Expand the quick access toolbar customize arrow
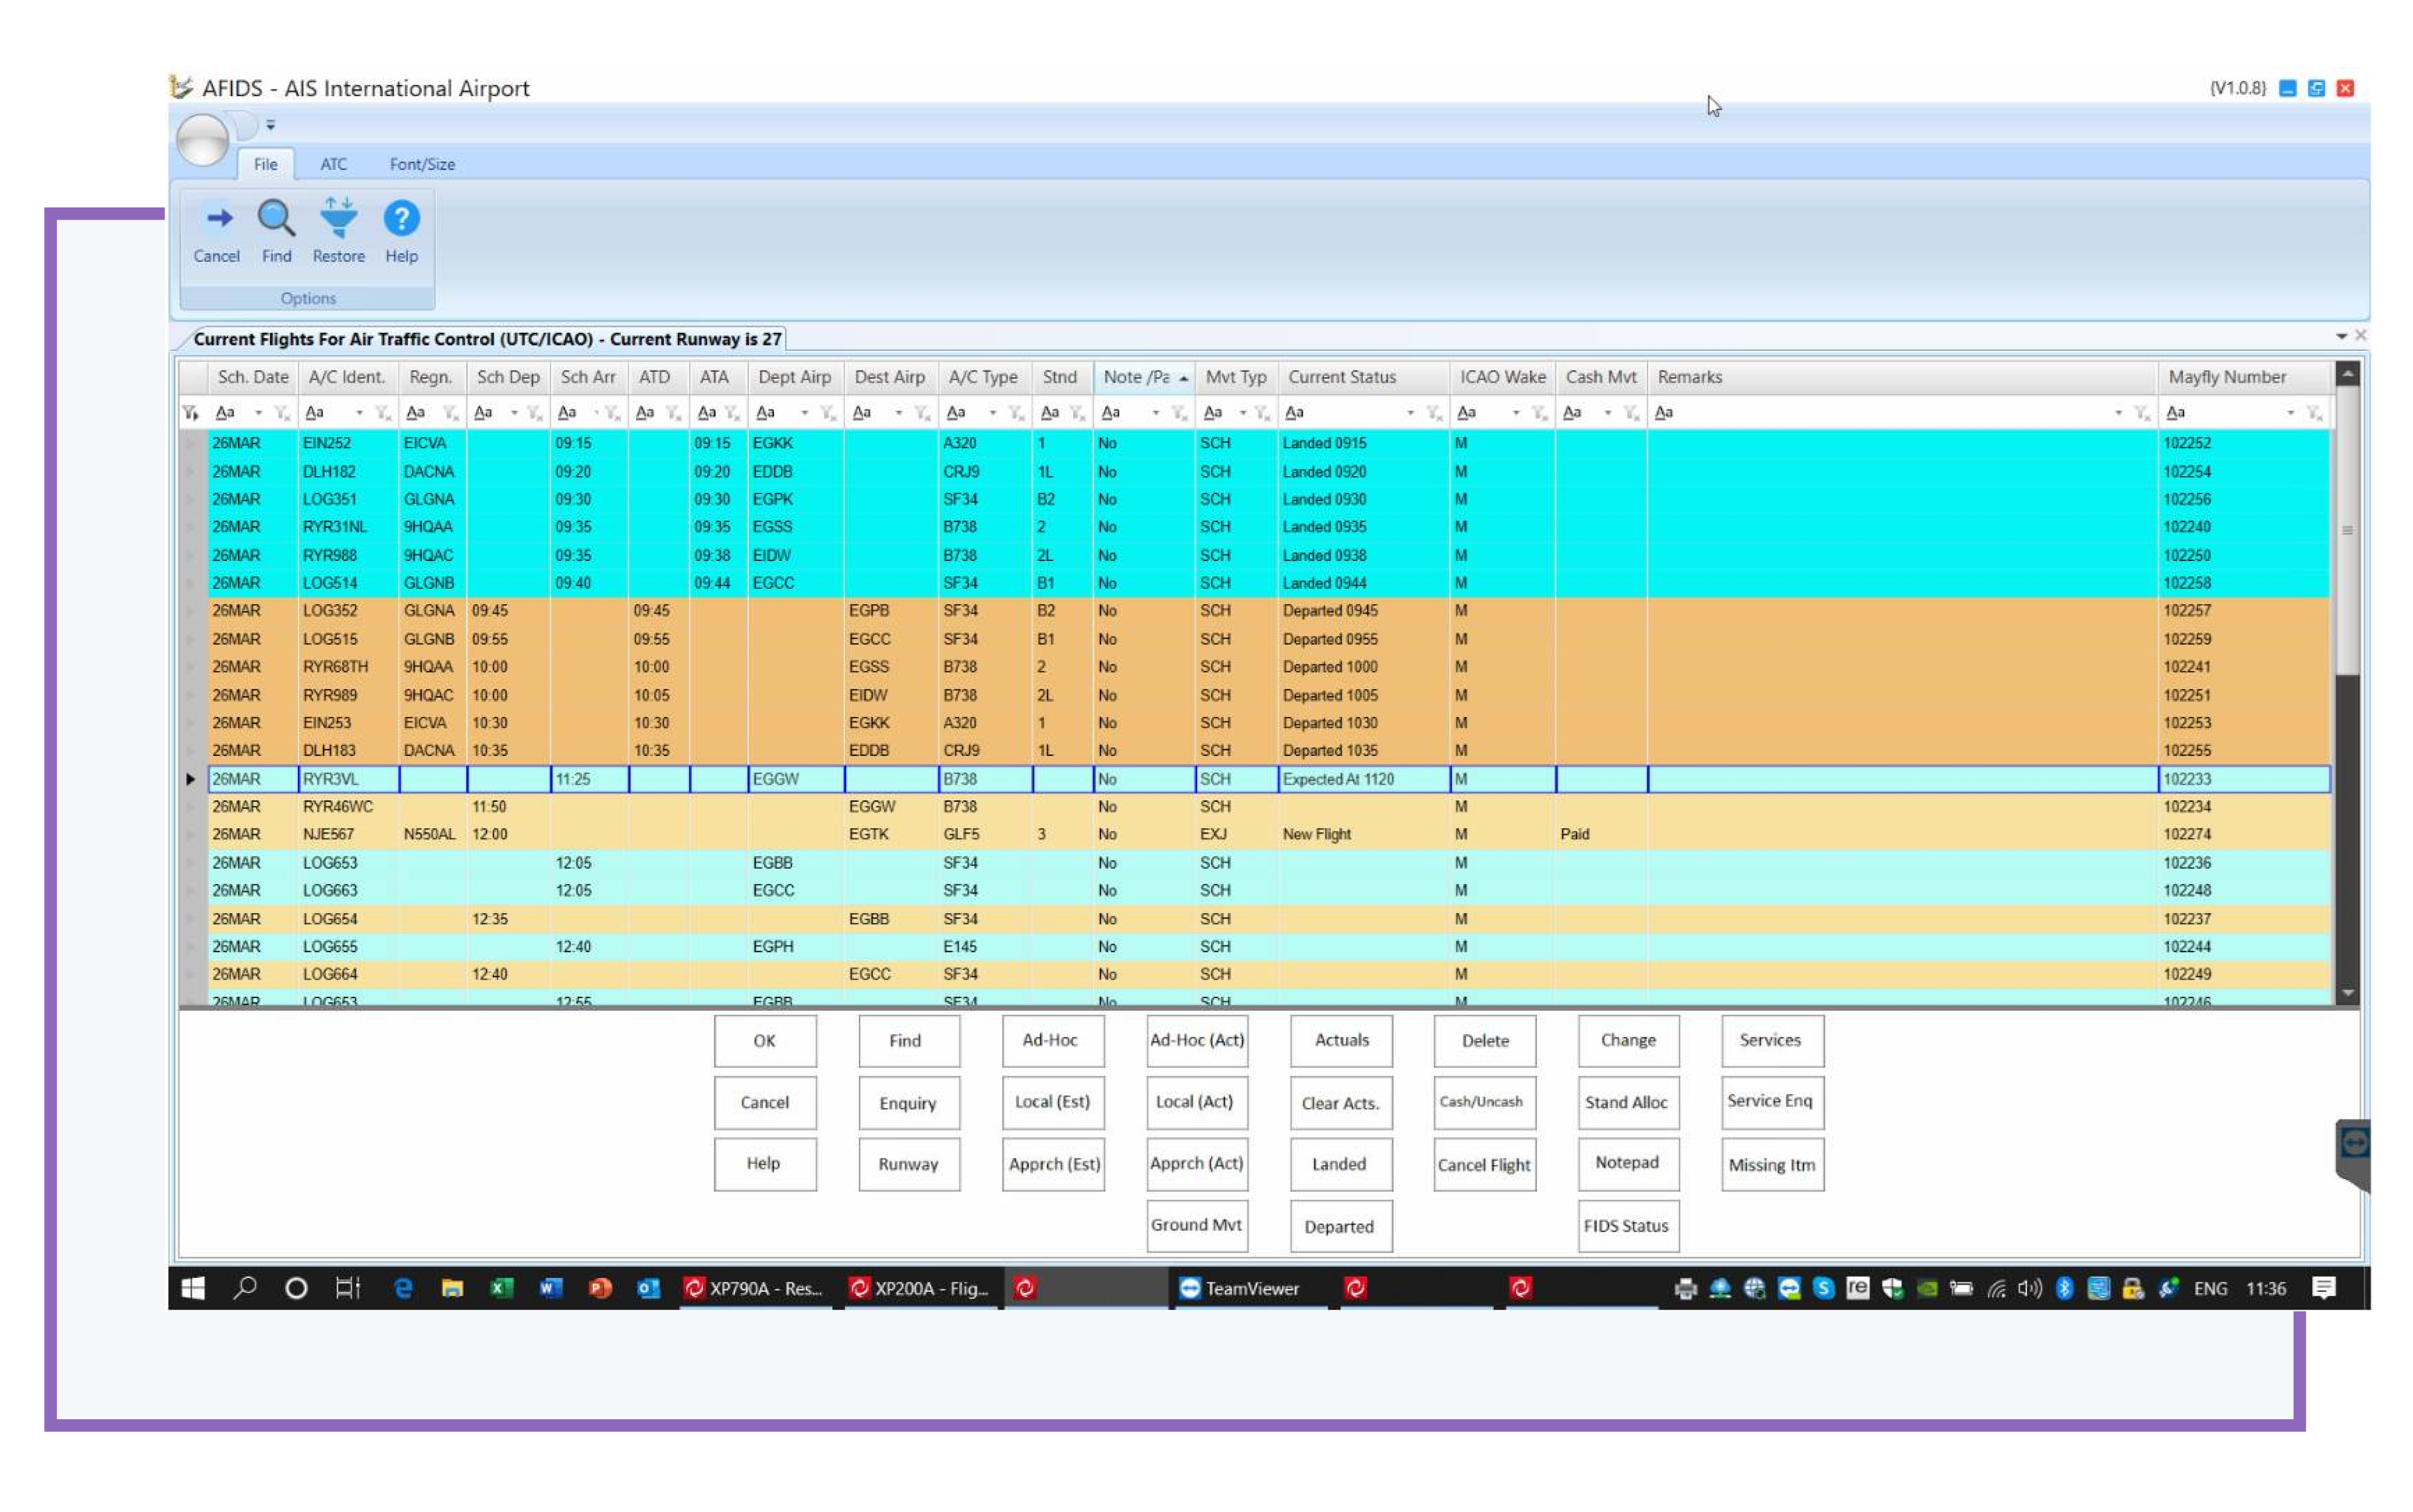The image size is (2413, 1512). (270, 125)
